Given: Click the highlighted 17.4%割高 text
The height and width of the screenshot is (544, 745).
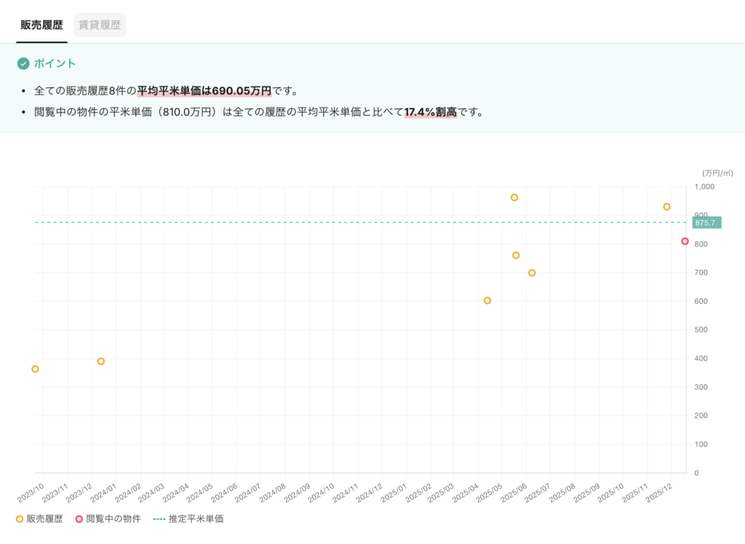Looking at the screenshot, I should pos(431,113).
